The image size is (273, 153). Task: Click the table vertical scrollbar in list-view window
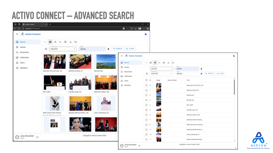pos(234,87)
